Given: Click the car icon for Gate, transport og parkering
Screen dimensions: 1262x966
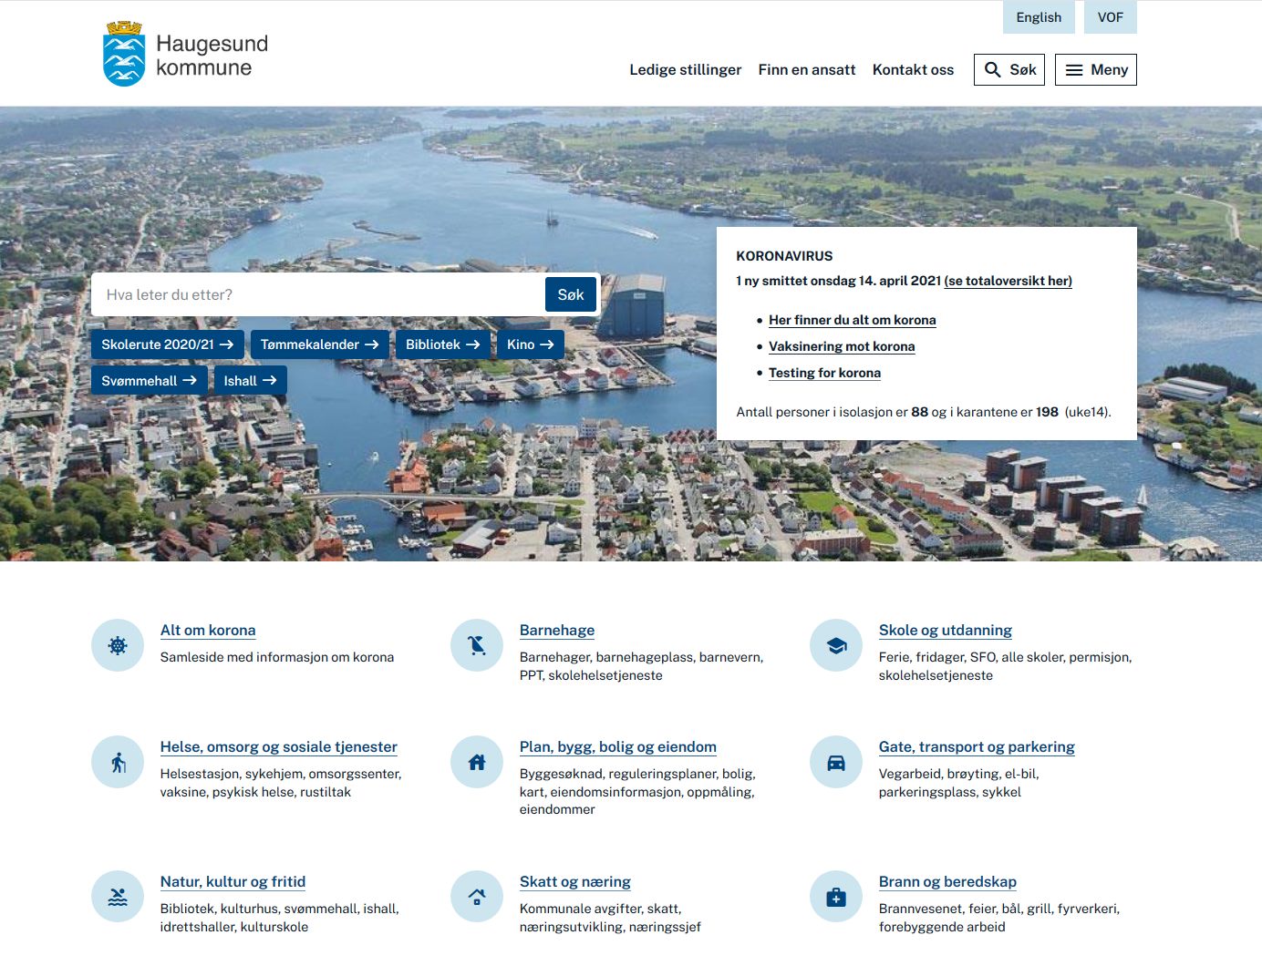Looking at the screenshot, I should [x=836, y=762].
